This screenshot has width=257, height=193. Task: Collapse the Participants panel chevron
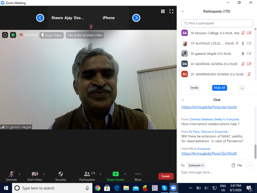183,12
